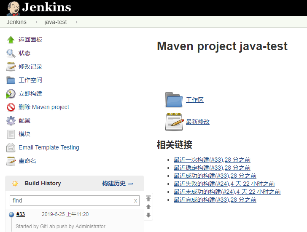Open the 状态 status page
This screenshot has width=307, height=232.
coord(24,53)
